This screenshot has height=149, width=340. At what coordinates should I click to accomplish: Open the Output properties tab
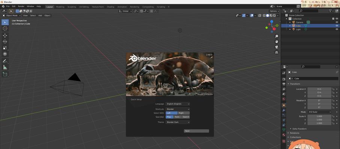point(284,84)
